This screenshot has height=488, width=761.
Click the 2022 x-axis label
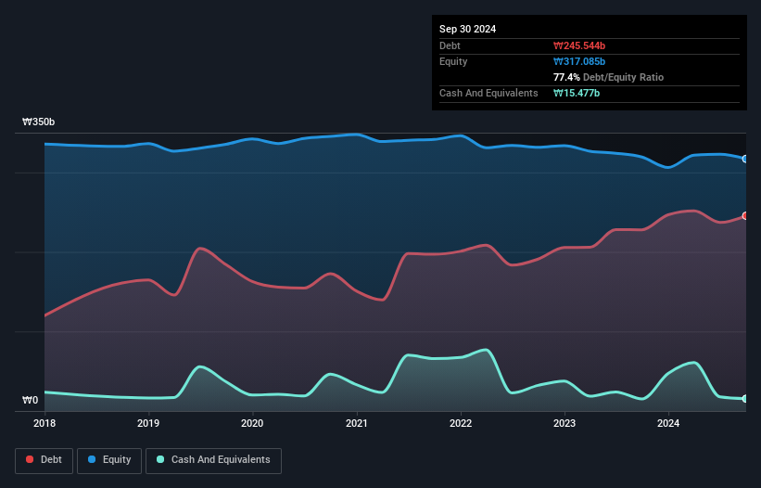click(461, 423)
